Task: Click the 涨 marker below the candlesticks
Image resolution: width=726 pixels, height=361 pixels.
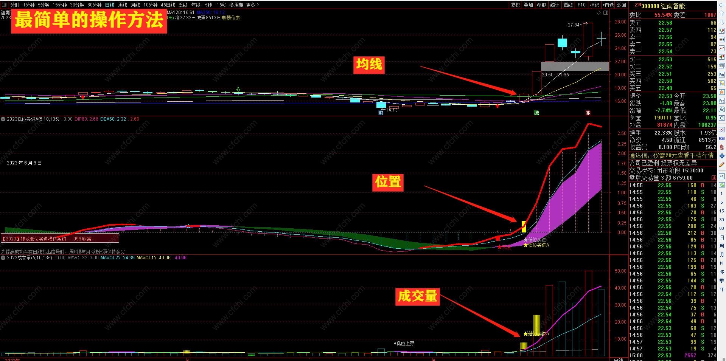Action: 588,113
